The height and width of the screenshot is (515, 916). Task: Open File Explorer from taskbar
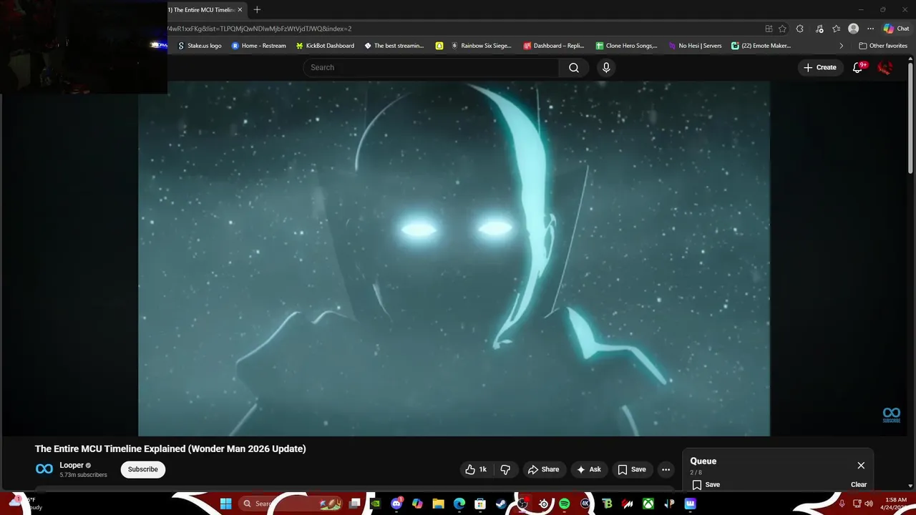438,504
